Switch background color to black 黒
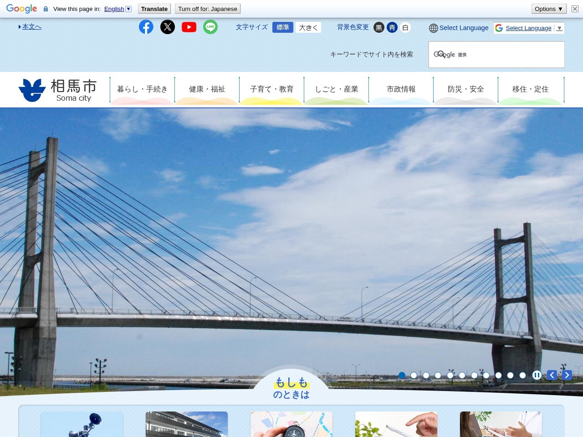 379,28
